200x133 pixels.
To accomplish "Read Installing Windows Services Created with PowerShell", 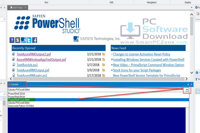I will coord(149,60).
